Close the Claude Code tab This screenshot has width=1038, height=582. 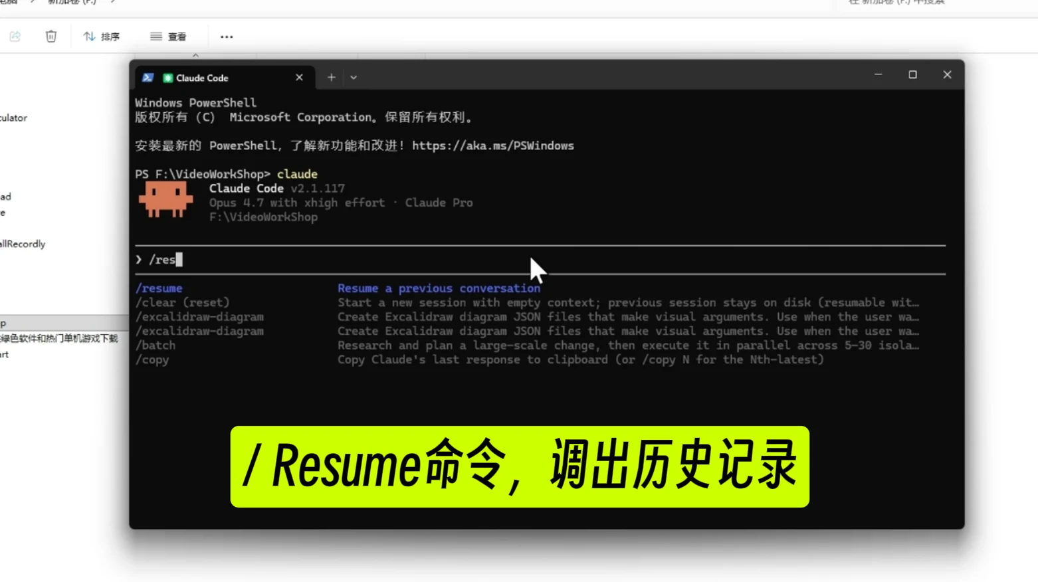click(x=299, y=78)
